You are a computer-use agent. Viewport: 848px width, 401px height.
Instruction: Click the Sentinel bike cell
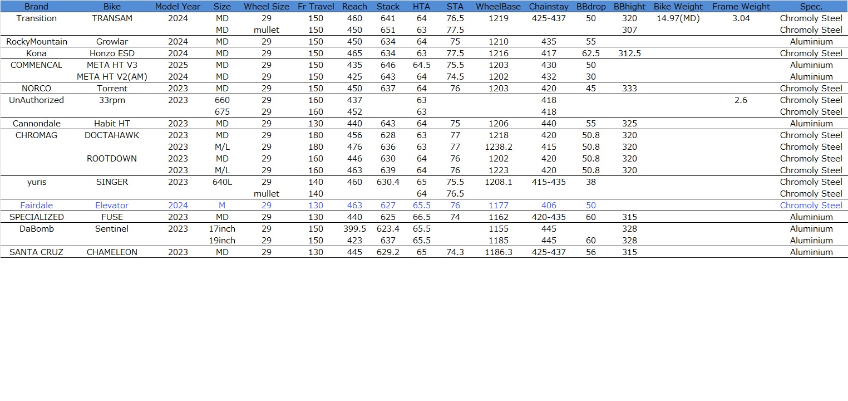[x=112, y=229]
